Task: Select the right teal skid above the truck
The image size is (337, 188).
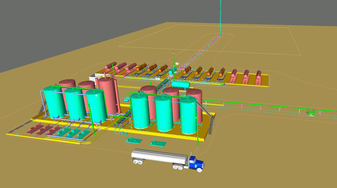Action: [158, 143]
